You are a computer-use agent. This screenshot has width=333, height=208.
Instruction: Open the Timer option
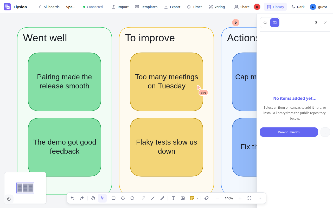coord(195,7)
